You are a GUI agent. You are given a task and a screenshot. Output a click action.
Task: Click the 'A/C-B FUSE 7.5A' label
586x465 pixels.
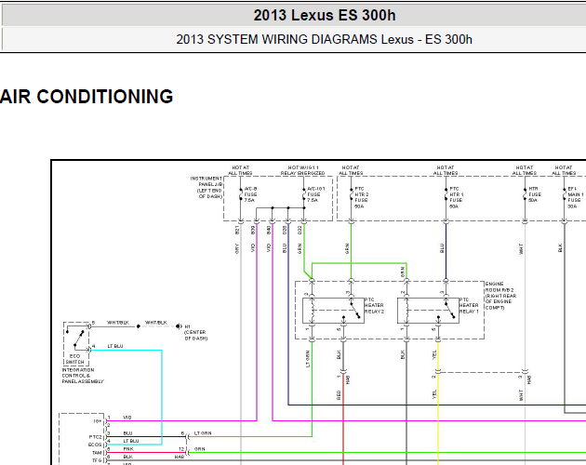tap(250, 194)
